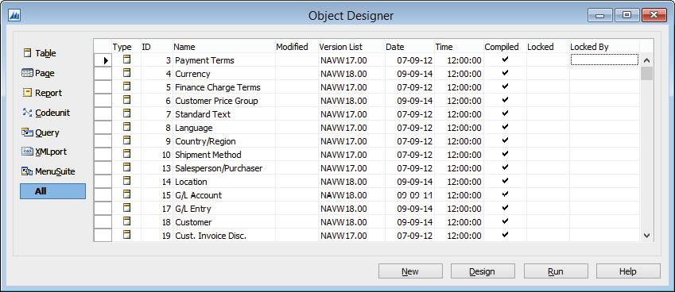Click the table type icon for Currency
Viewport: 675px width, 292px height.
point(126,73)
